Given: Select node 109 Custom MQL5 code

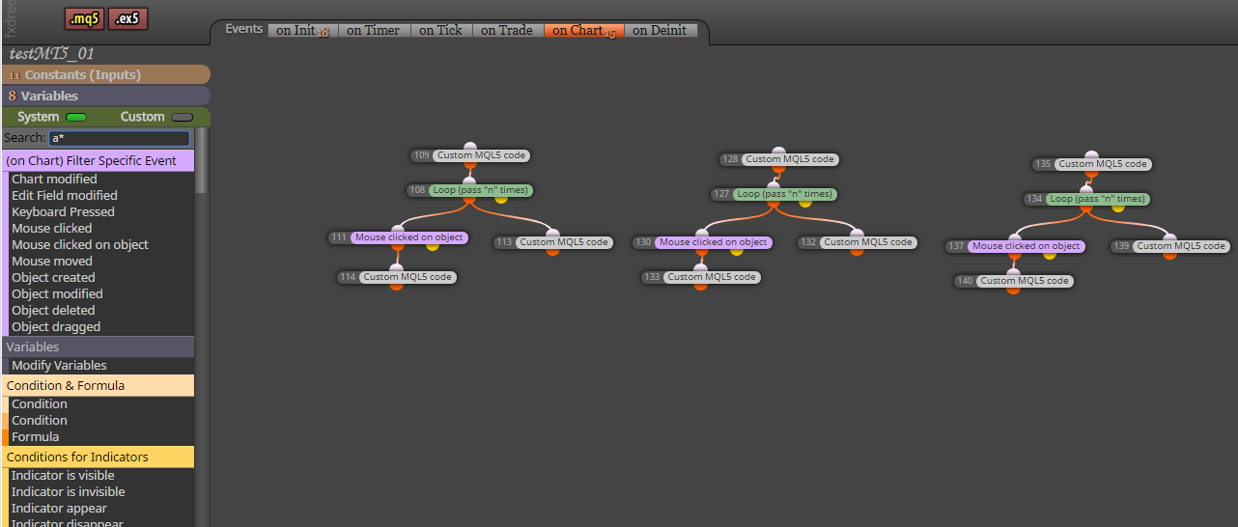Looking at the screenshot, I should (481, 155).
